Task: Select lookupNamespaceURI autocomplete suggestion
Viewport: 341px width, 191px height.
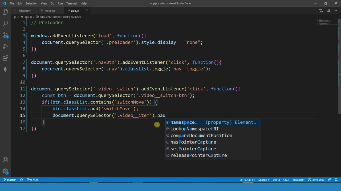Action: click(213, 129)
